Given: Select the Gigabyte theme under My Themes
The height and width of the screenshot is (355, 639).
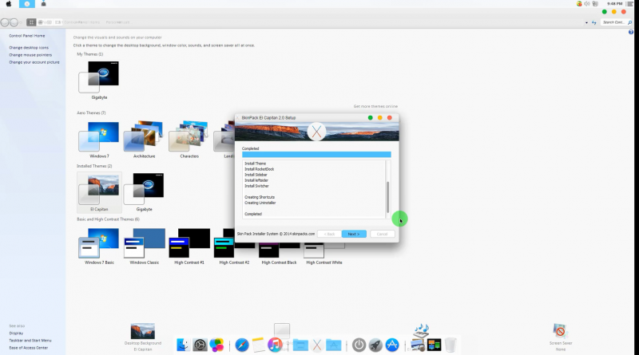Looking at the screenshot, I should pyautogui.click(x=99, y=81).
